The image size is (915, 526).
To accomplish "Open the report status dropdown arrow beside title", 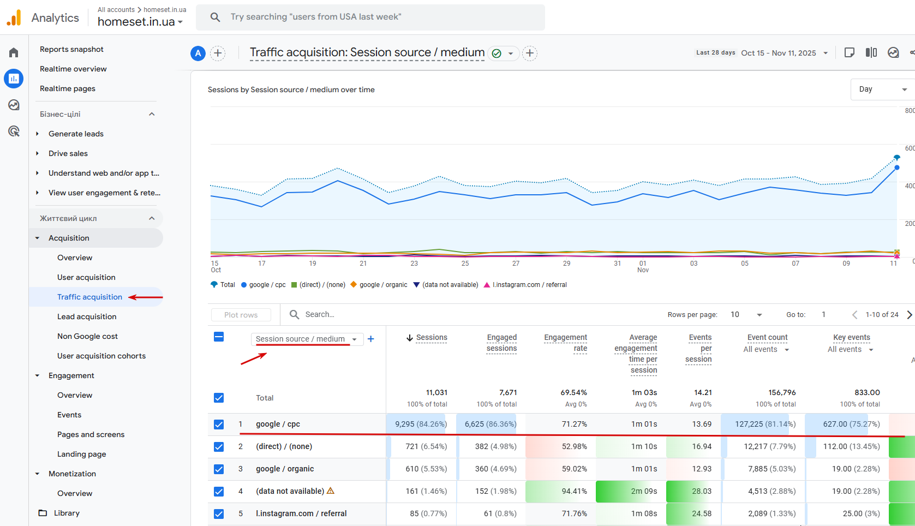I will pyautogui.click(x=511, y=53).
